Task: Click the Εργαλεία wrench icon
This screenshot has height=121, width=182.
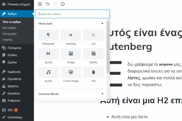Action: [x=4, y=93]
